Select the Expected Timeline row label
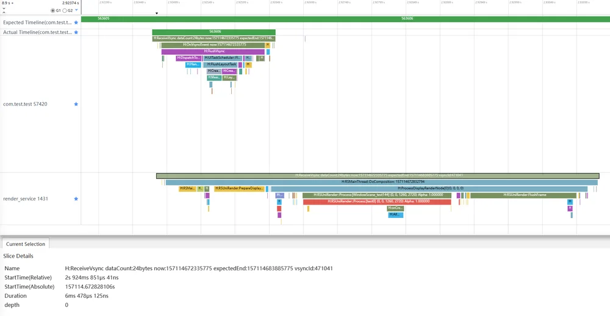Screen dimensions: 610x316 point(37,23)
